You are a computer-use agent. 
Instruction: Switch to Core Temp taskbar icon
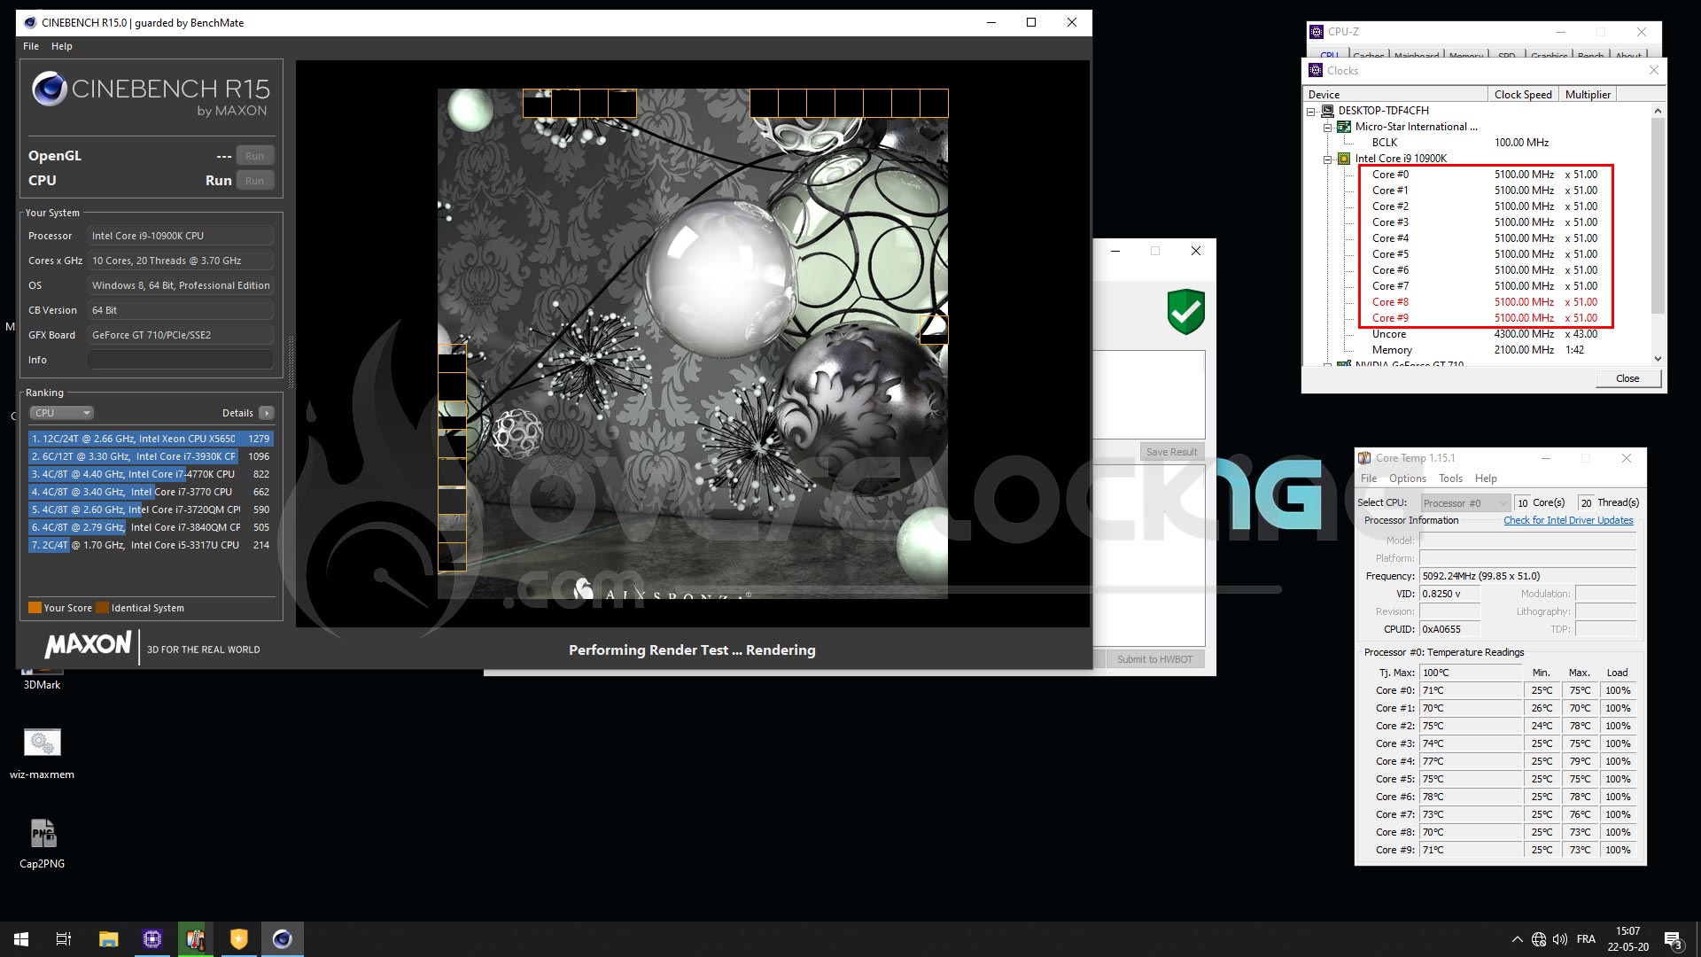(196, 939)
